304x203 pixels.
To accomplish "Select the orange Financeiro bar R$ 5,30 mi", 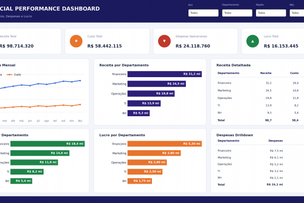I will pyautogui.click(x=164, y=144).
